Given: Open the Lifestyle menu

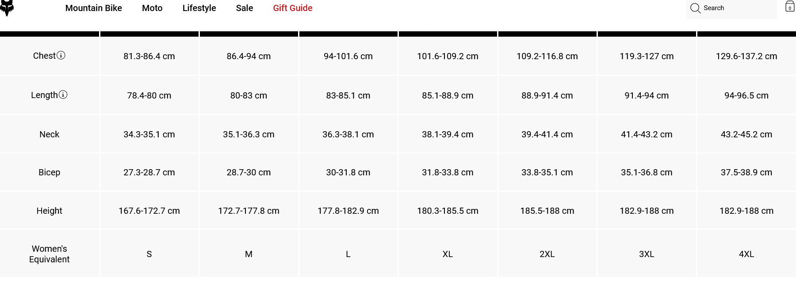Looking at the screenshot, I should point(199,8).
